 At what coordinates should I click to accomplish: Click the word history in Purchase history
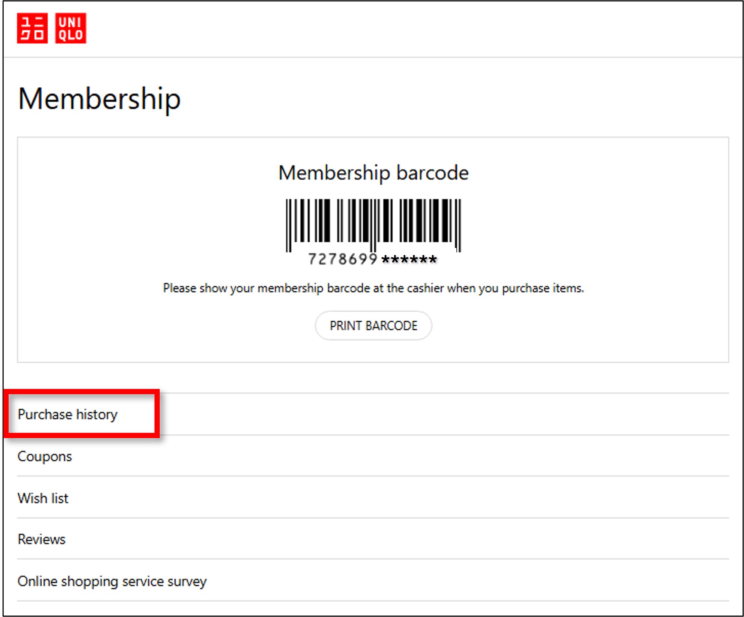pos(97,414)
